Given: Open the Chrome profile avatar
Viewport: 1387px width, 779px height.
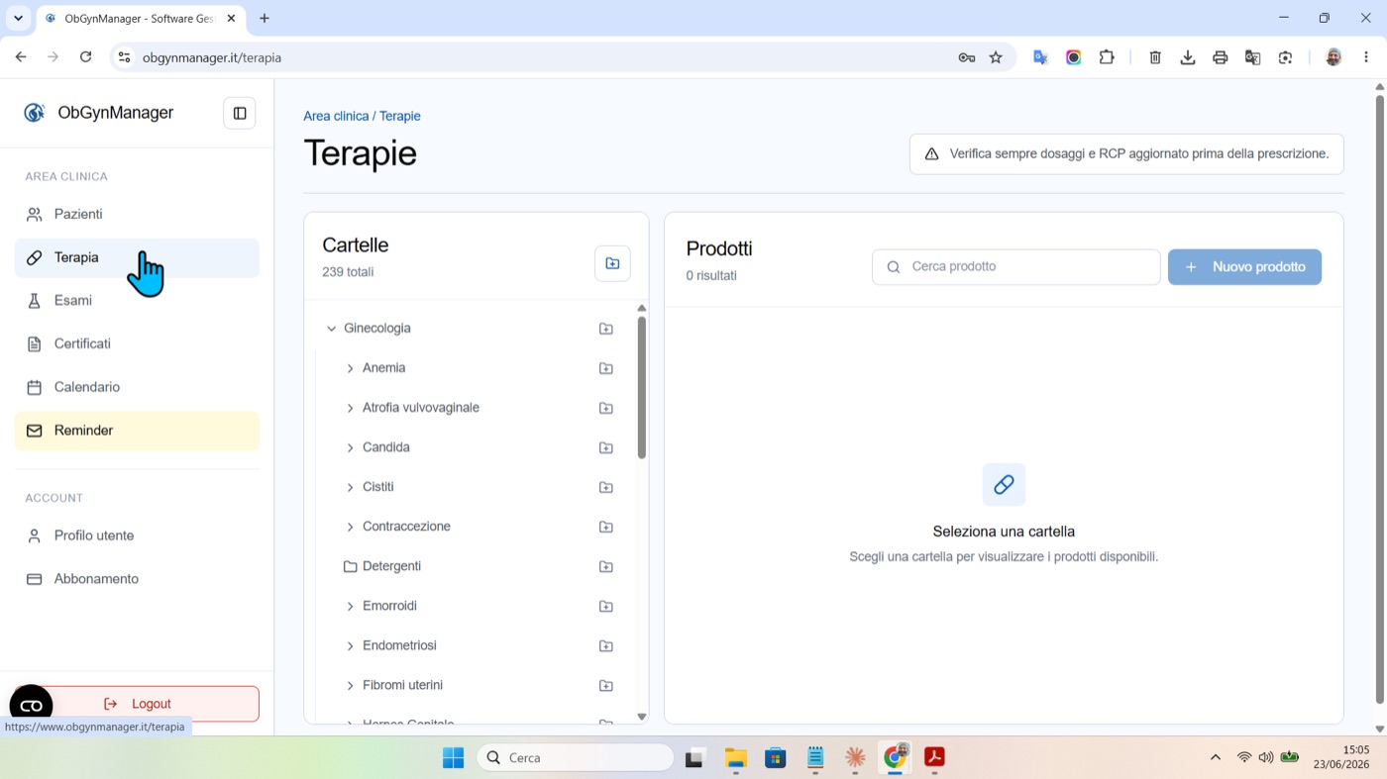Looking at the screenshot, I should [x=1334, y=57].
